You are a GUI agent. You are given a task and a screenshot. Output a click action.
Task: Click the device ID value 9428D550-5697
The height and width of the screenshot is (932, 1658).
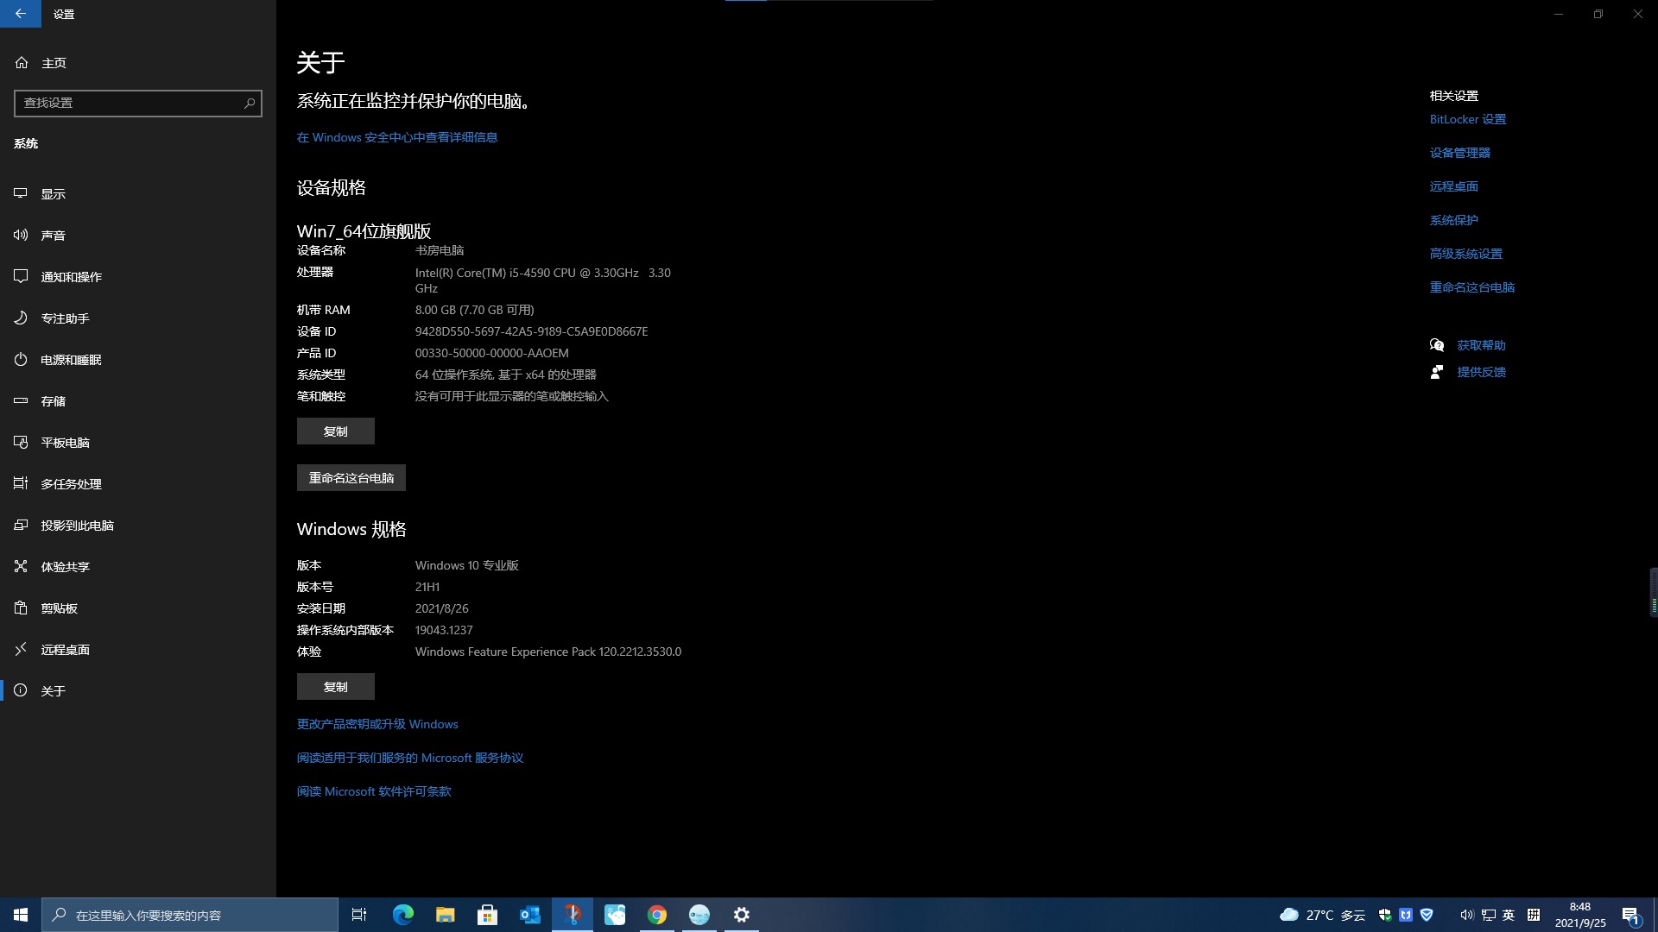click(x=531, y=331)
